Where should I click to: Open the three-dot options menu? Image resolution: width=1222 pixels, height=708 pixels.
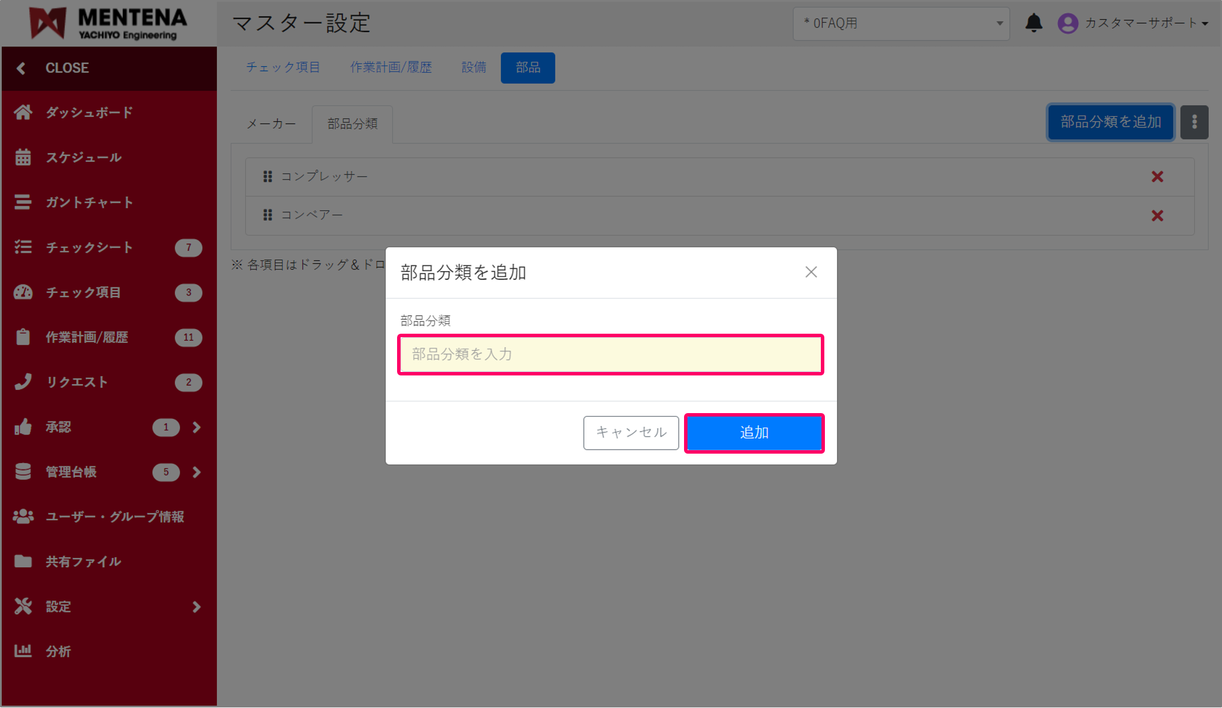[x=1194, y=122]
